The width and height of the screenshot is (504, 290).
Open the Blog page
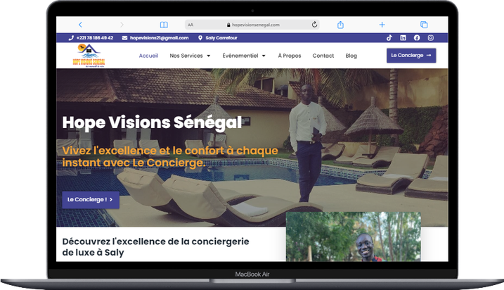tap(351, 56)
